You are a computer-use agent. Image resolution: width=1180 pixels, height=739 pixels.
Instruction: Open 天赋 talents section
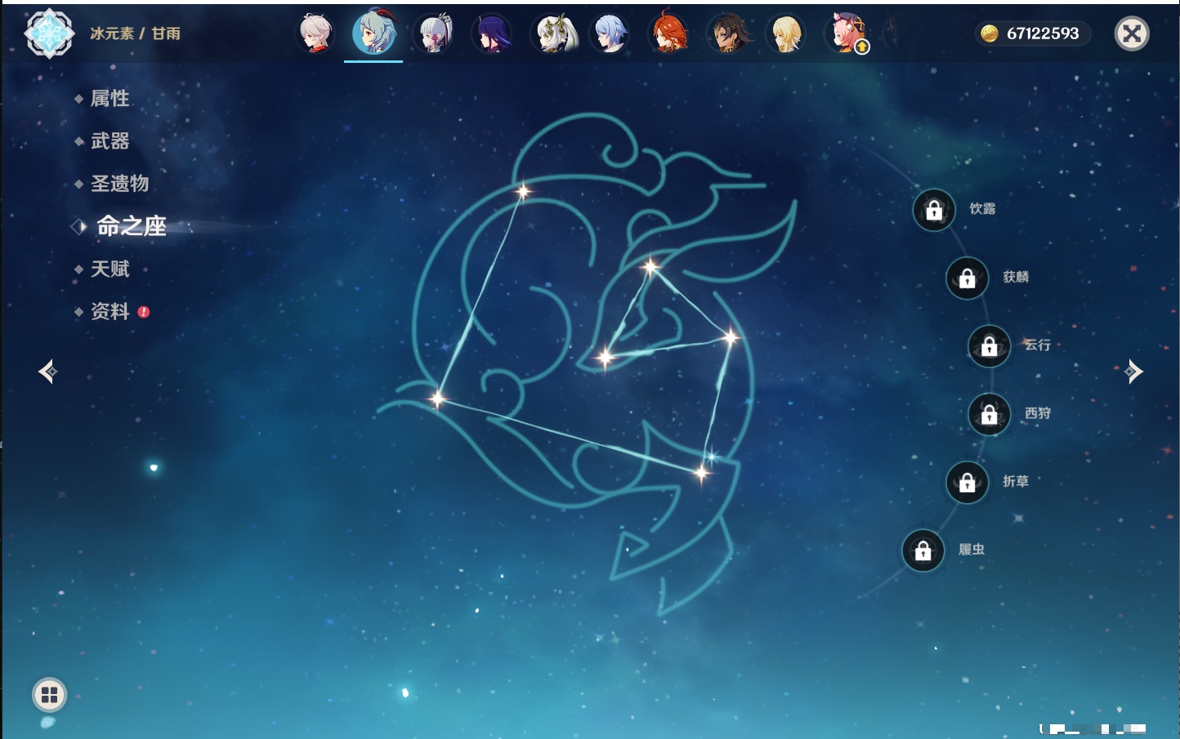click(x=110, y=269)
